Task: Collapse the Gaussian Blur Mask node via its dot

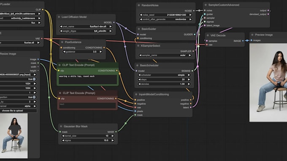Action: click(61, 127)
